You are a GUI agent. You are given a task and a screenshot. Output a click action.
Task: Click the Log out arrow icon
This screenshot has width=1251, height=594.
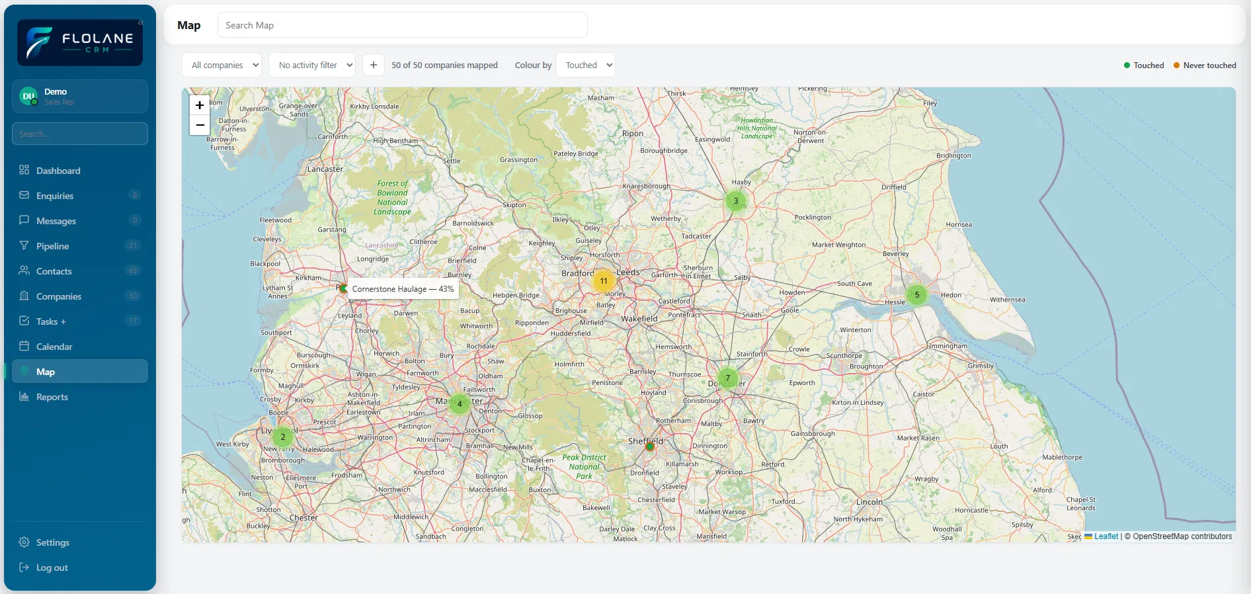pos(24,567)
